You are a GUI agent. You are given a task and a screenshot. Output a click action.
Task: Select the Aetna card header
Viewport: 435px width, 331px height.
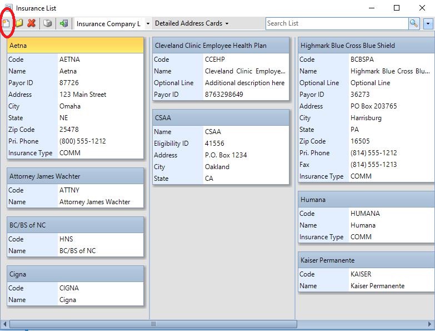point(75,46)
